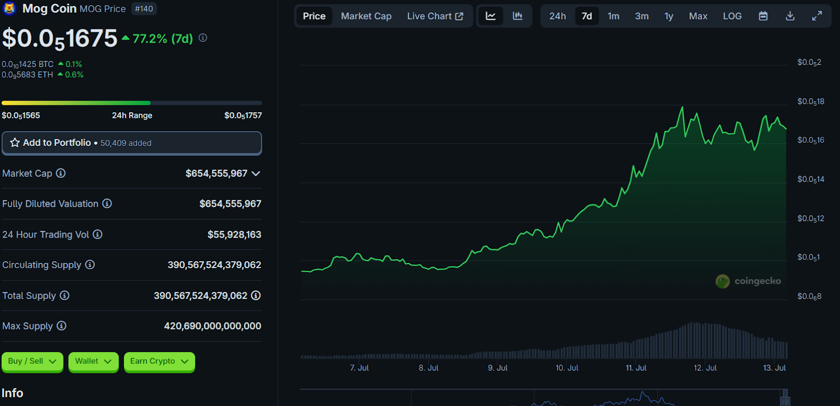Viewport: 840px width, 406px height.
Task: Click external link icon on Live Chart
Action: 459,16
